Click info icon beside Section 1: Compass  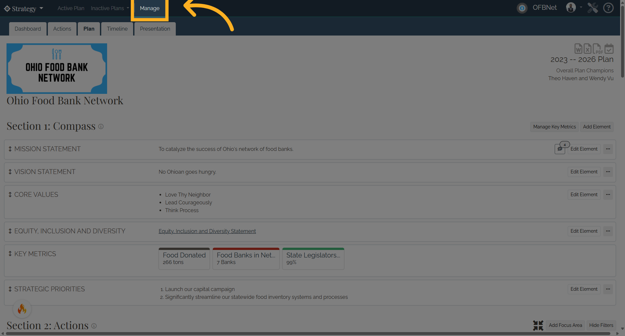tap(101, 126)
